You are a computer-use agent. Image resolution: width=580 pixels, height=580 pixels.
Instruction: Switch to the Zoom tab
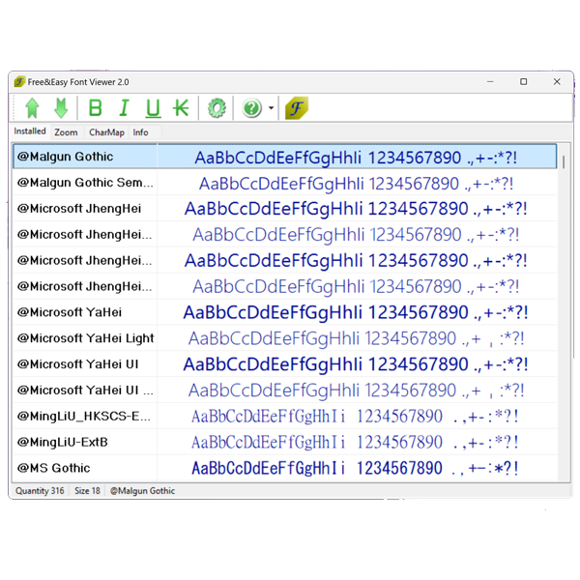tap(66, 132)
